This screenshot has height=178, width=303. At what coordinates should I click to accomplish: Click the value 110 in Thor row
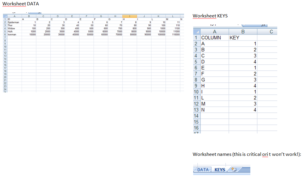pos(173,25)
